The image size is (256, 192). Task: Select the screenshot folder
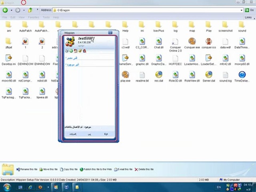(226, 26)
